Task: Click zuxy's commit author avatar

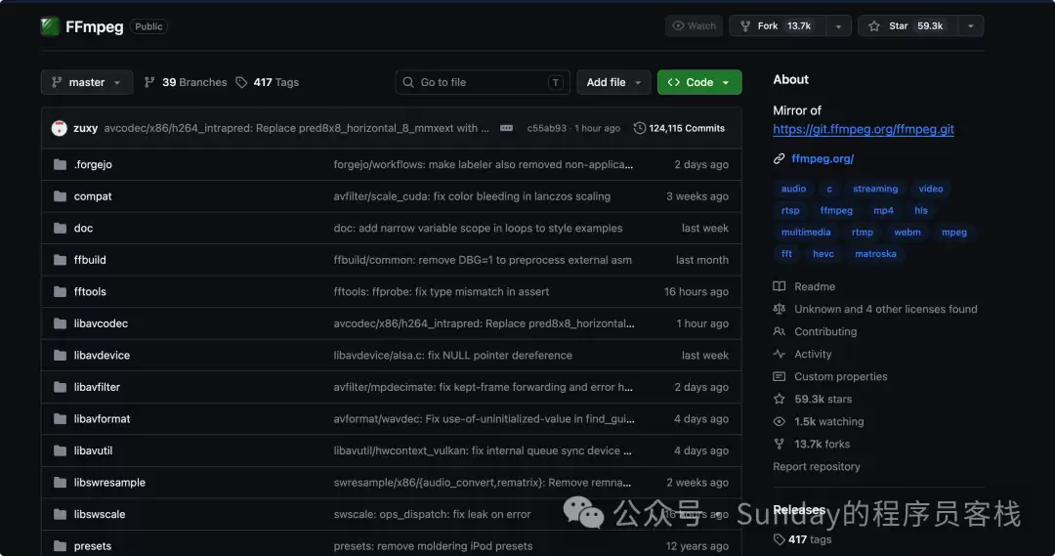Action: point(60,128)
